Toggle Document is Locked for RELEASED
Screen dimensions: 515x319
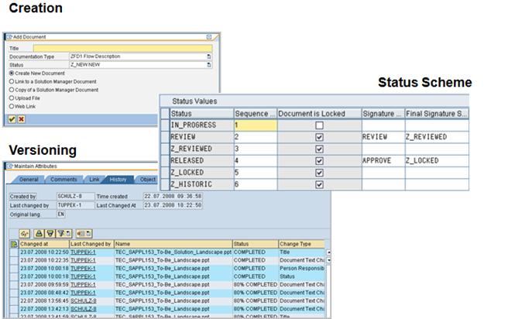click(319, 160)
